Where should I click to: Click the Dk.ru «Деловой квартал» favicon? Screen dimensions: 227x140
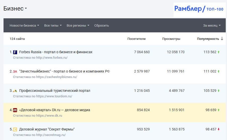15,110
